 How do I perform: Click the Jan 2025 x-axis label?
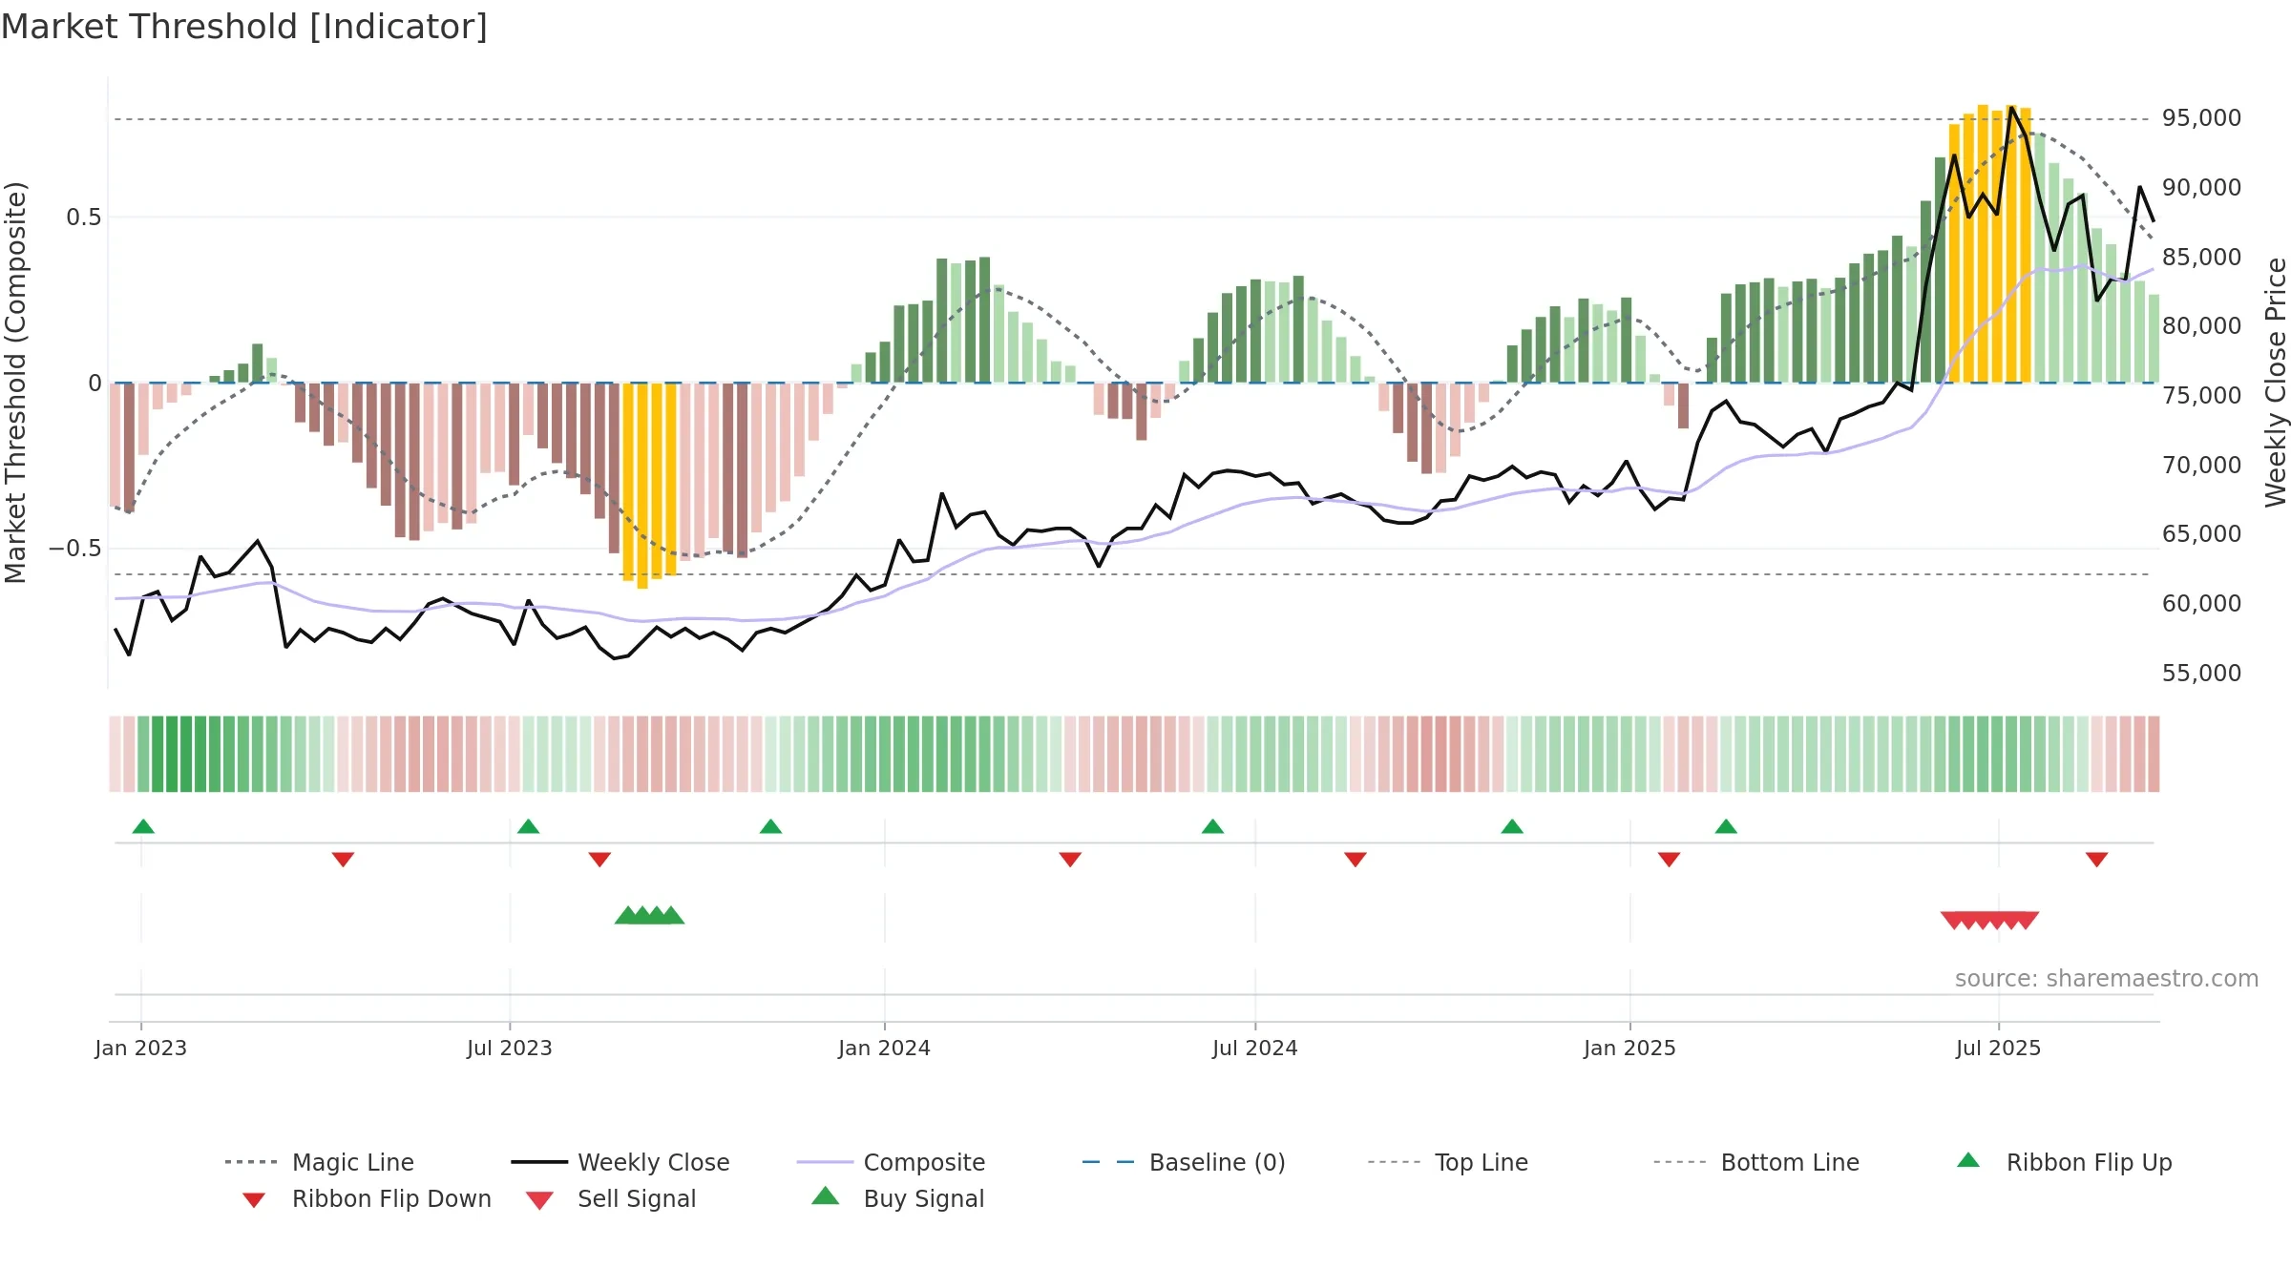[1630, 1048]
